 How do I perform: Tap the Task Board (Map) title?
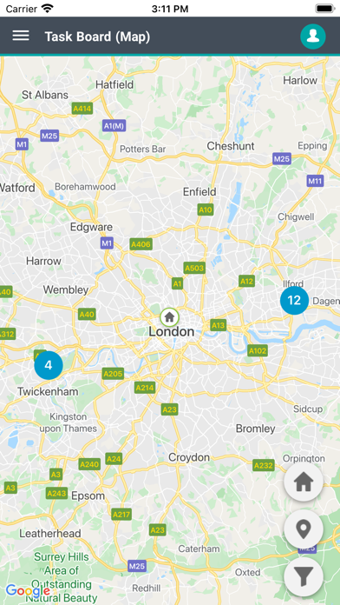(x=97, y=37)
